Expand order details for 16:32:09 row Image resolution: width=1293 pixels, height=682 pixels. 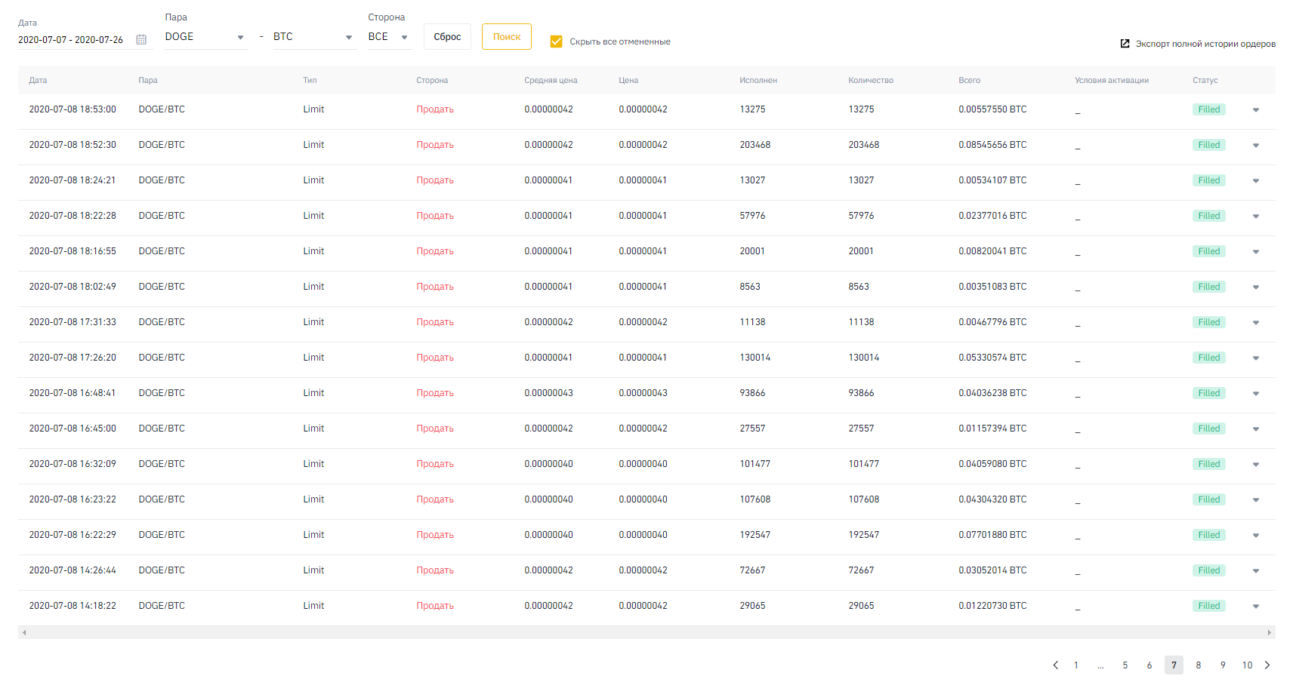click(1256, 465)
